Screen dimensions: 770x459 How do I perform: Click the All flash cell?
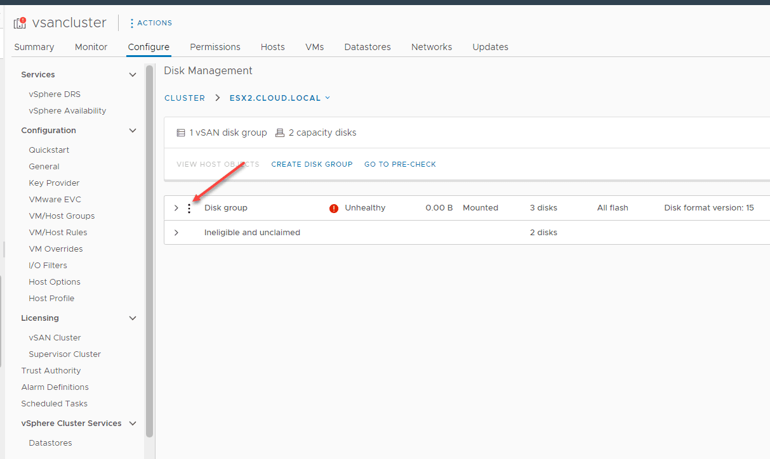coord(613,208)
